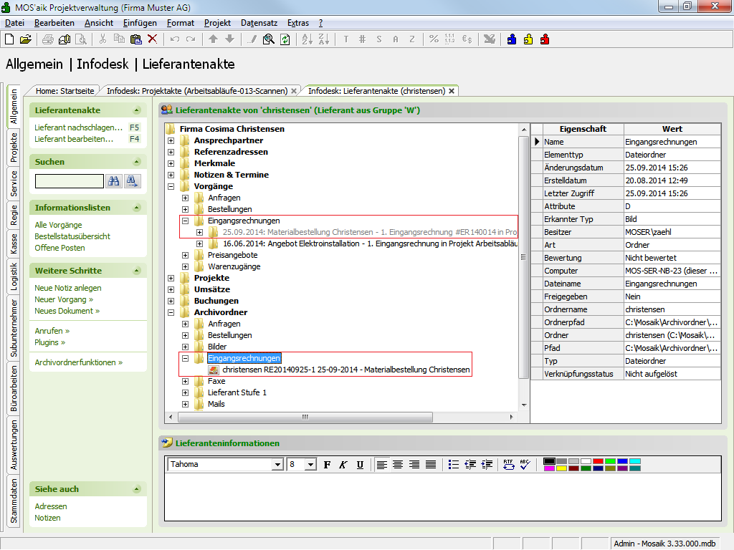Click the red X delete icon

152,39
